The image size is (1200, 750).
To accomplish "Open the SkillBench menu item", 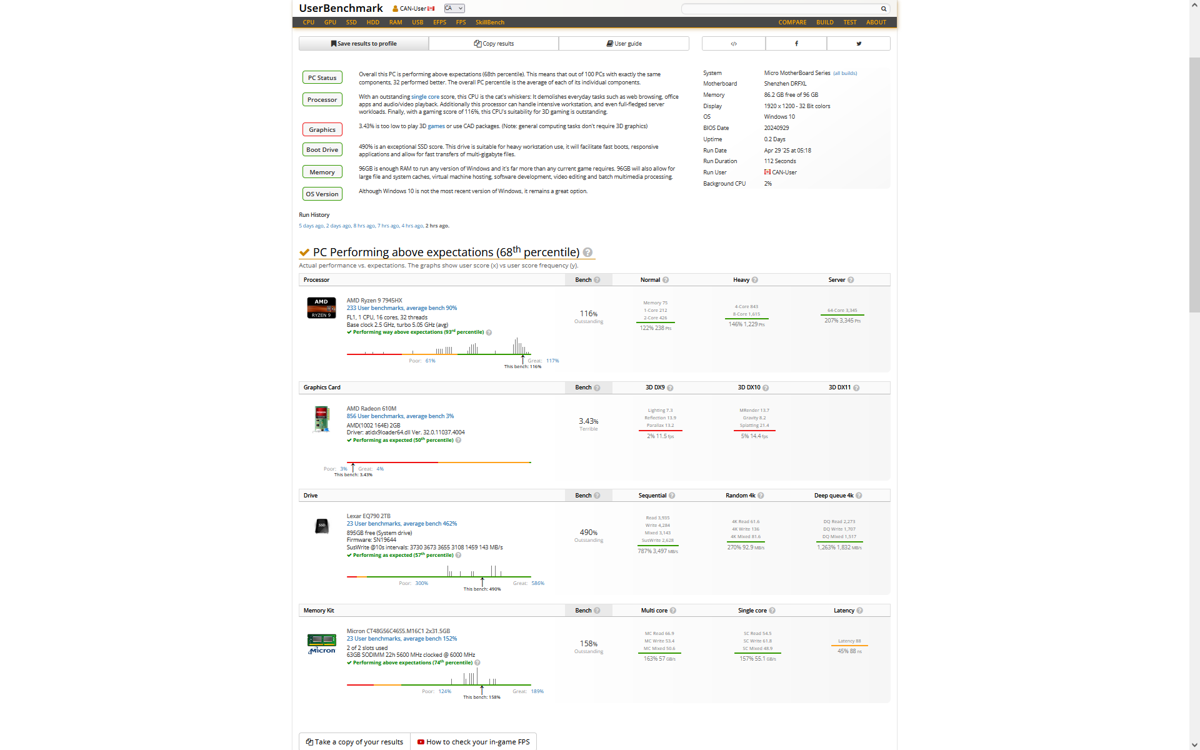I will tap(490, 22).
